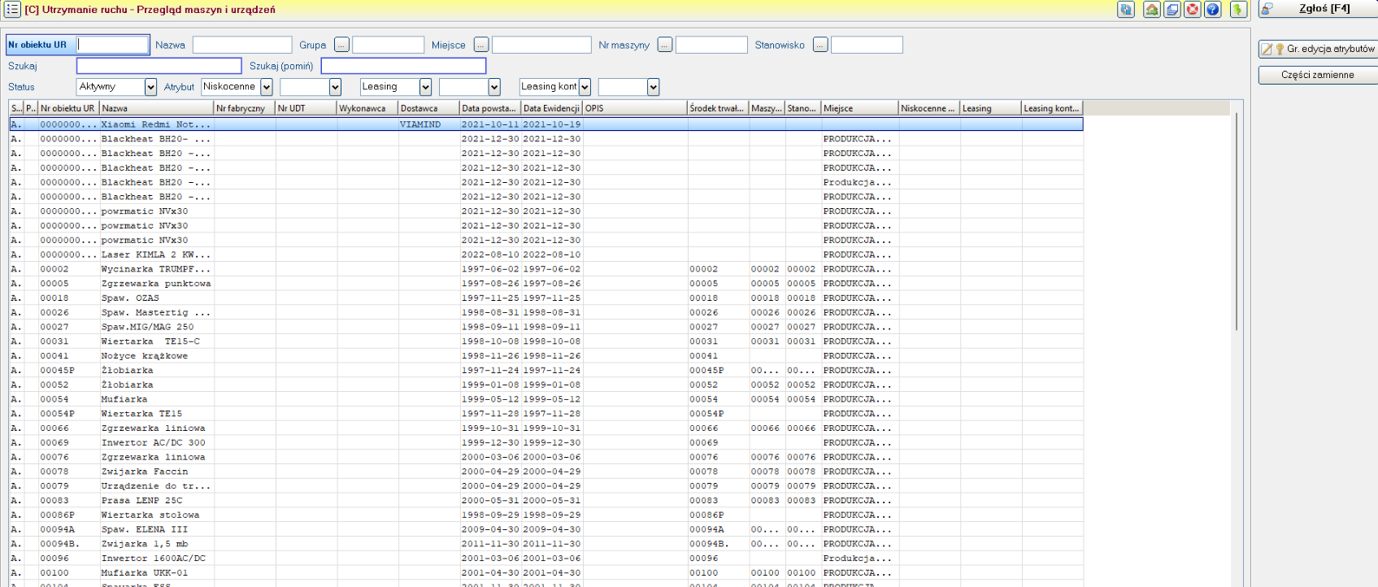Click the list menu icon beside the window title

[12, 10]
